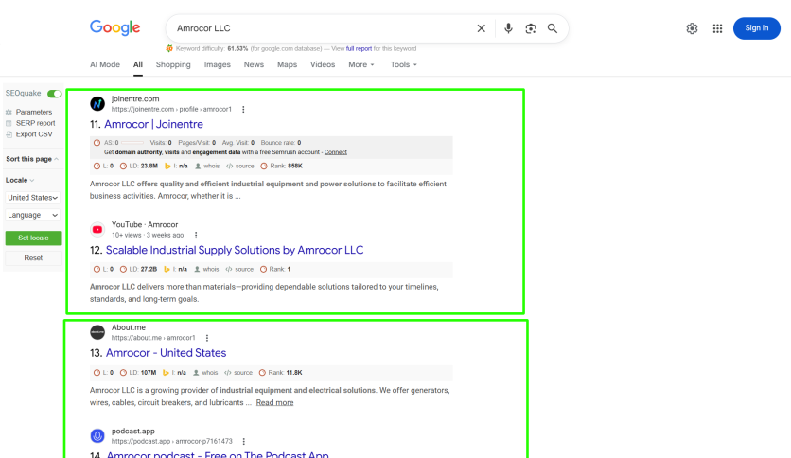Click the joinentre.com favicon
This screenshot has height=458, width=791.
(97, 103)
